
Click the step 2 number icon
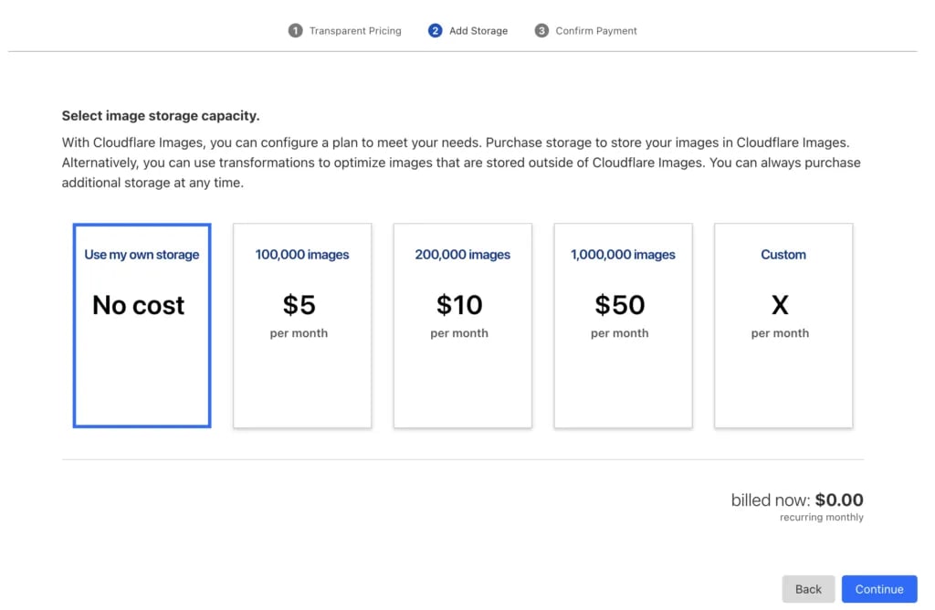[x=436, y=30]
